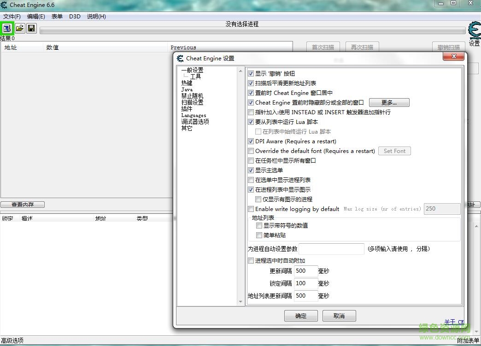Close the Cheat Engine settings dialog
This screenshot has width=481, height=346.
coord(453,56)
